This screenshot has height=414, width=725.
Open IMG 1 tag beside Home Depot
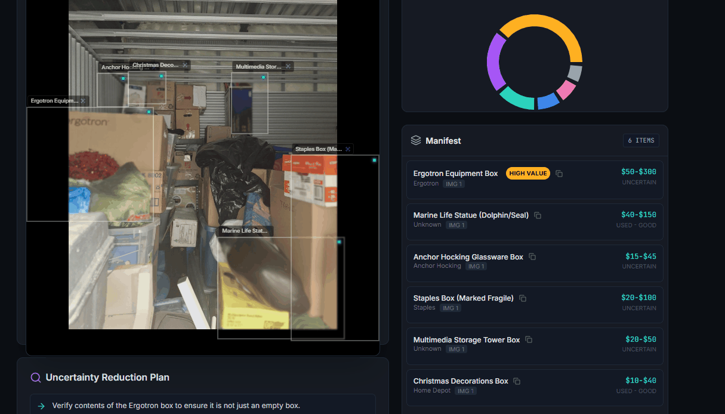[x=466, y=391]
